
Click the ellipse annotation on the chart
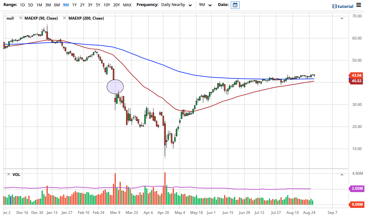coord(115,87)
